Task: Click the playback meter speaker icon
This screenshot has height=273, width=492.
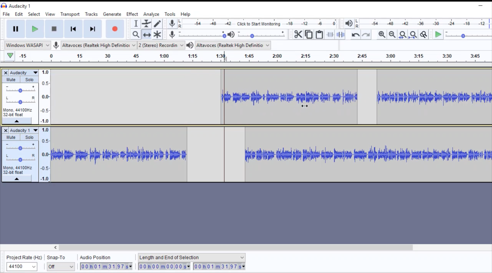Action: coord(349,23)
